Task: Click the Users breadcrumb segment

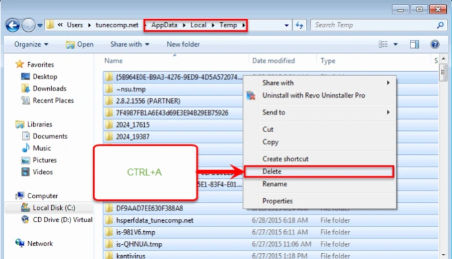Action: coord(74,25)
